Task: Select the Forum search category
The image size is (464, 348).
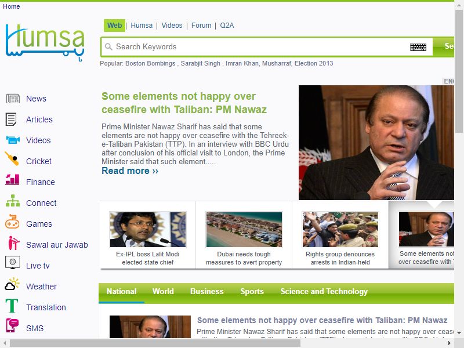Action: pos(201,26)
